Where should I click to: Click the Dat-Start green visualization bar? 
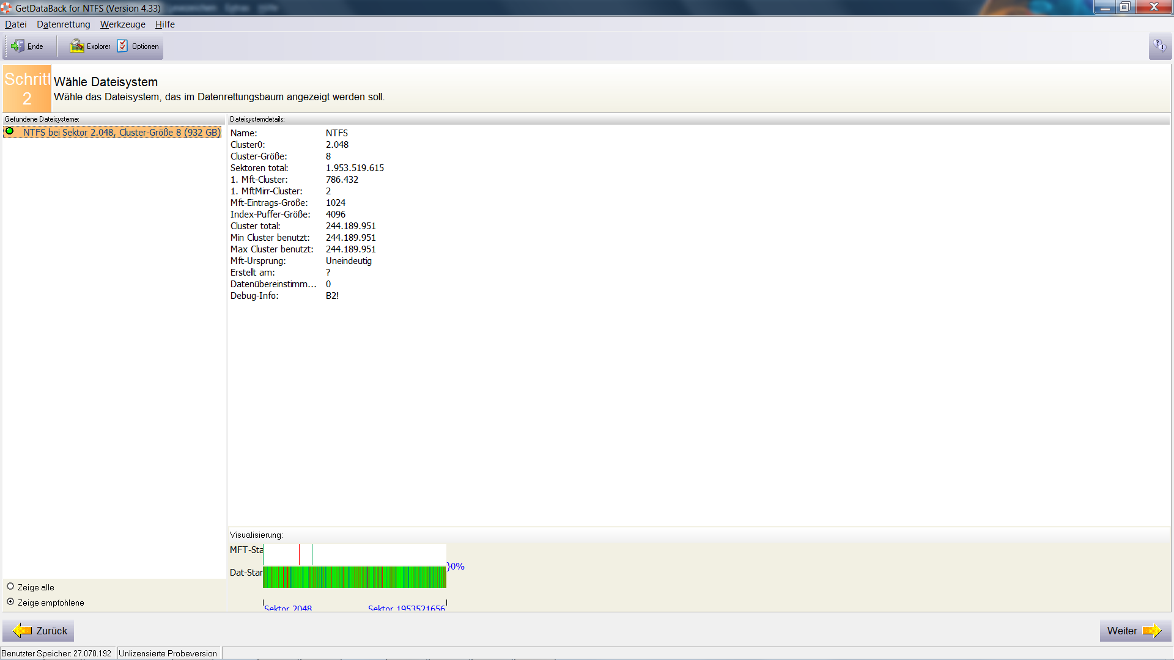[355, 577]
